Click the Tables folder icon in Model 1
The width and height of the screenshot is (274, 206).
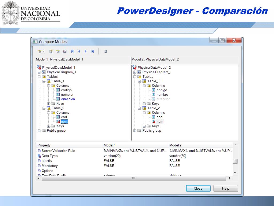44,77
